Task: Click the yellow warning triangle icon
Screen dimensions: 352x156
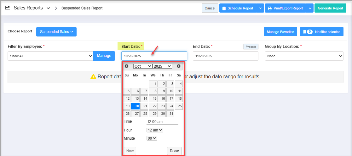Action: (x=93, y=77)
